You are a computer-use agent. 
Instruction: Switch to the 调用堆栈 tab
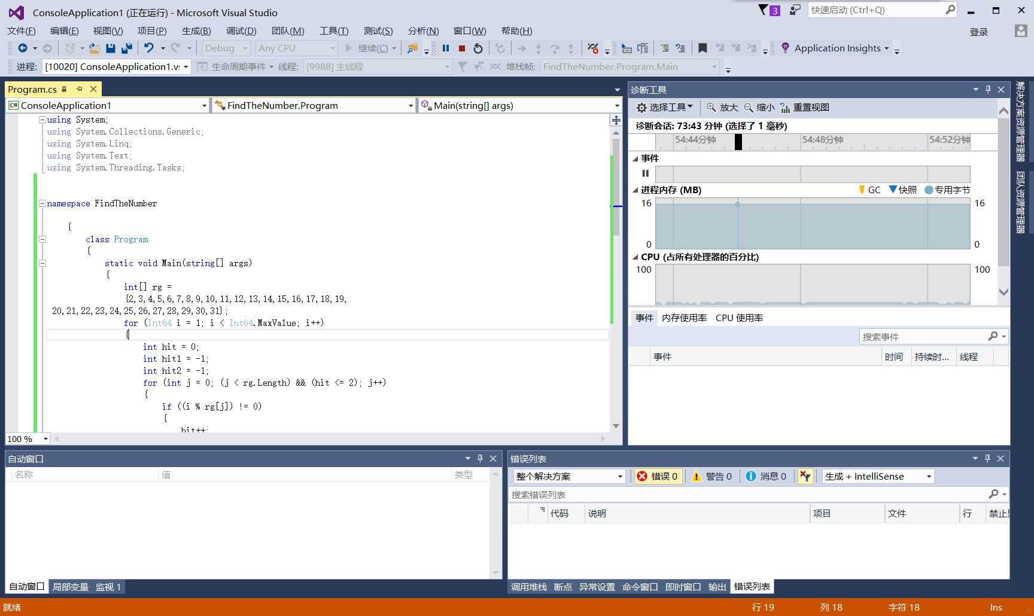pyautogui.click(x=529, y=587)
